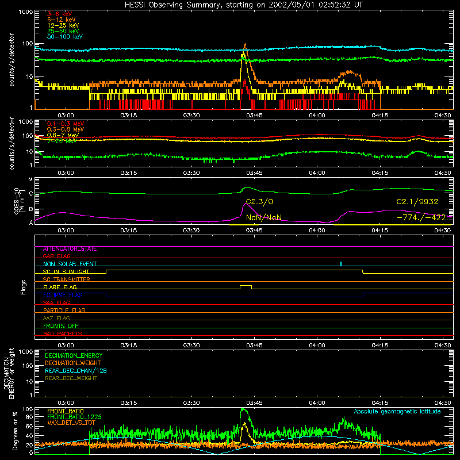Click the GOES magenta curve peak near C2.3
The height and width of the screenshot is (460, 460).
[x=246, y=204]
